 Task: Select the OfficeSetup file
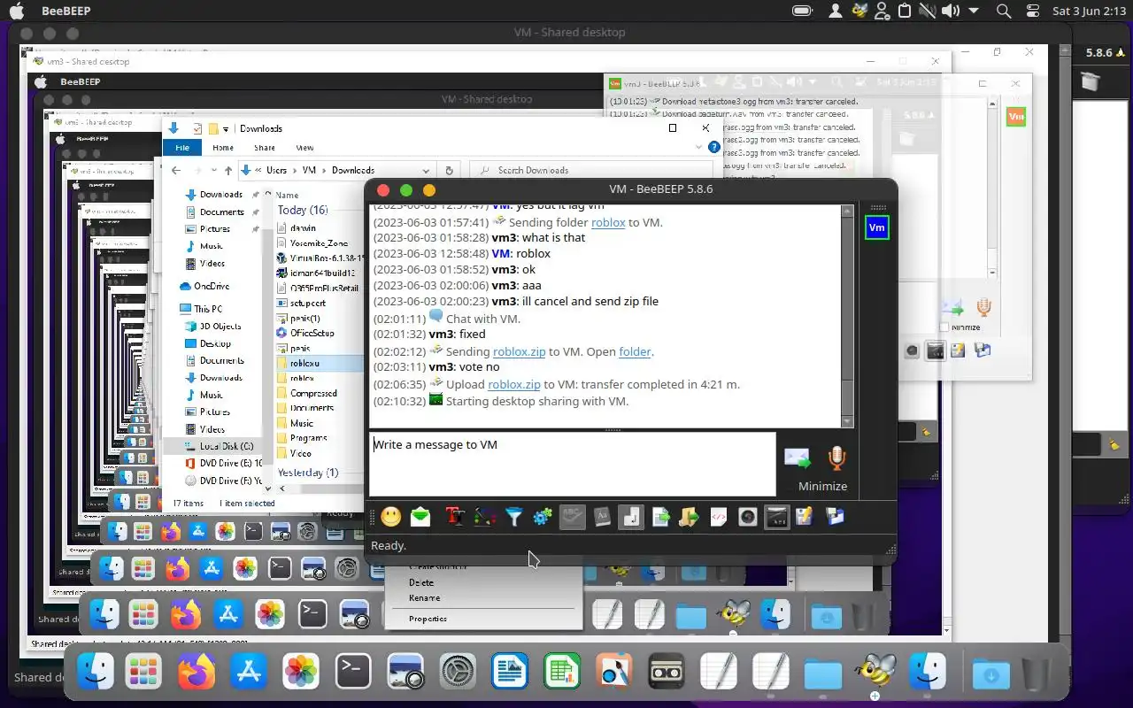(312, 333)
